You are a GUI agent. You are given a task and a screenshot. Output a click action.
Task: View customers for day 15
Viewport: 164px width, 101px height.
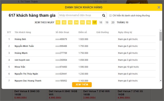tap(83, 22)
